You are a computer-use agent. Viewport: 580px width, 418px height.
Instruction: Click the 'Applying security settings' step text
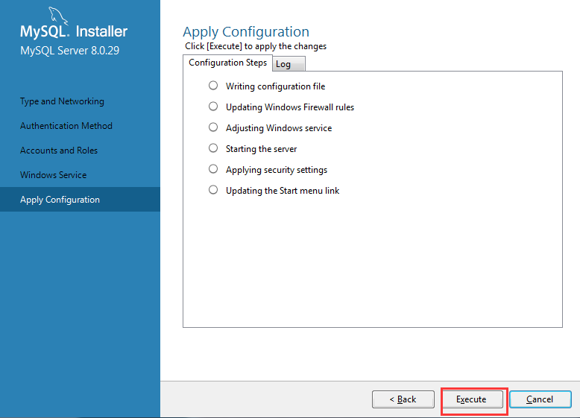(277, 170)
